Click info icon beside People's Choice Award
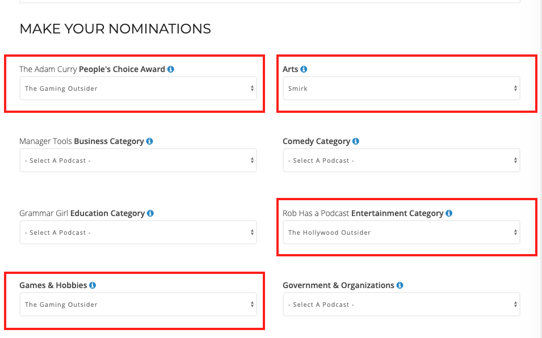Screen dimensions: 542x338 coord(171,69)
